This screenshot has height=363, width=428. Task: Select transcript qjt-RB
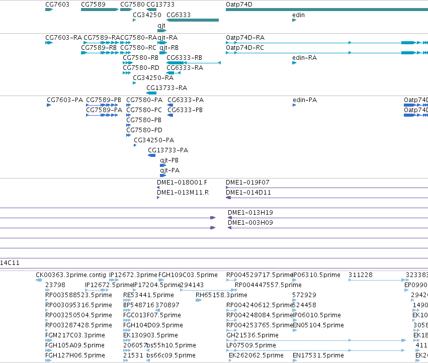[x=163, y=53]
